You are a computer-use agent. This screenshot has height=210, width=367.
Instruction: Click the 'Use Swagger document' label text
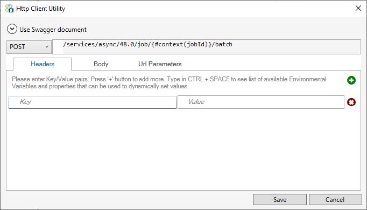click(x=53, y=30)
